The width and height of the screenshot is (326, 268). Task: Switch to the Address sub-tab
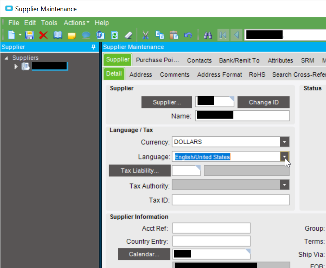[140, 75]
